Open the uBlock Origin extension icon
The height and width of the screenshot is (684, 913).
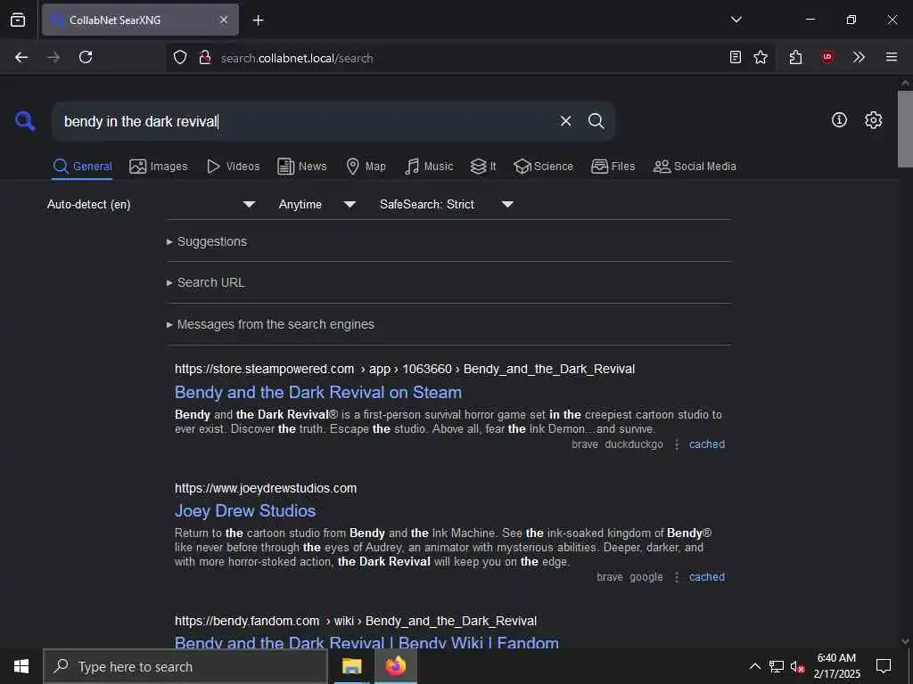(x=827, y=57)
